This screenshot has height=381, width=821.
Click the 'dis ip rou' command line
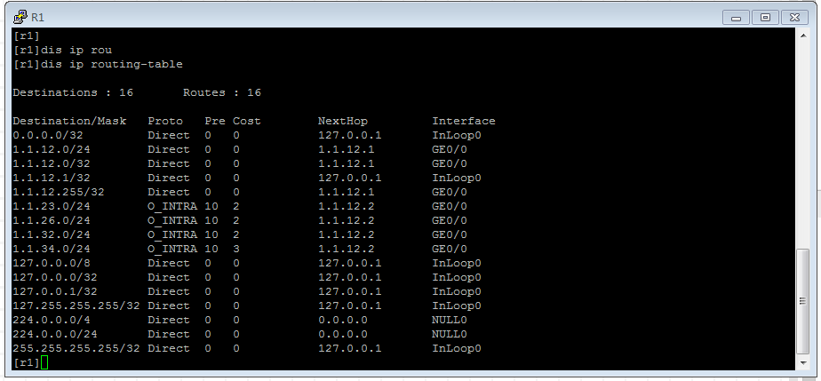(x=62, y=51)
